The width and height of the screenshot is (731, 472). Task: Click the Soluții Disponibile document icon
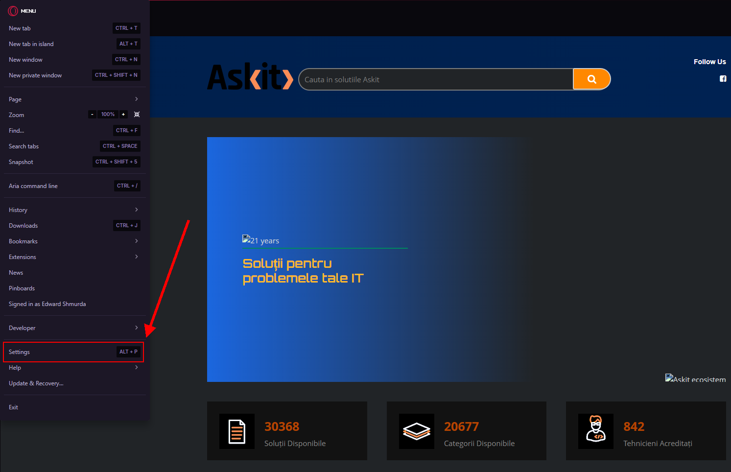pyautogui.click(x=237, y=431)
